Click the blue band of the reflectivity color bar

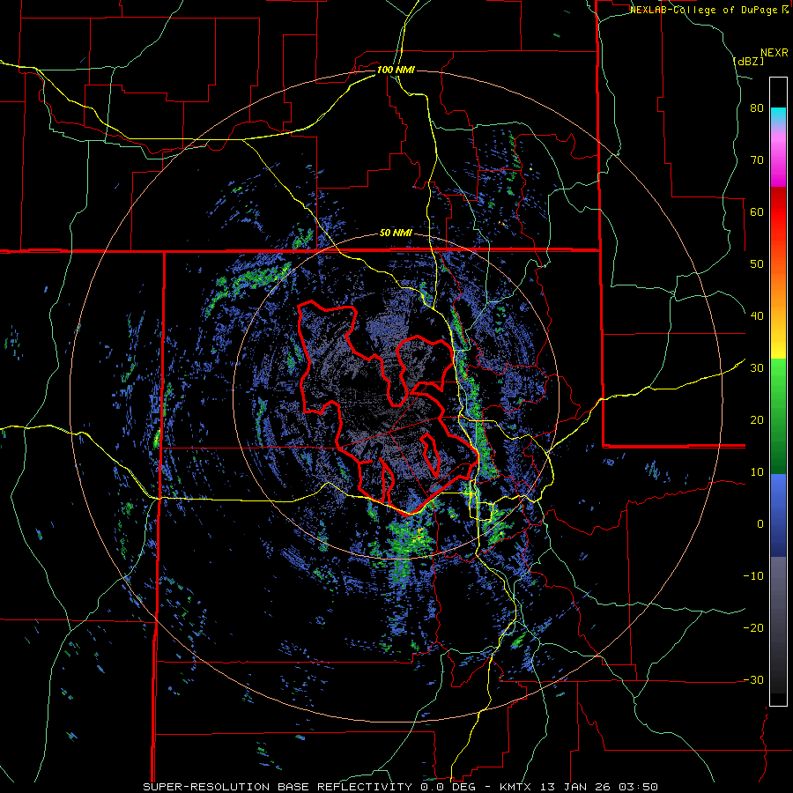pyautogui.click(x=778, y=515)
